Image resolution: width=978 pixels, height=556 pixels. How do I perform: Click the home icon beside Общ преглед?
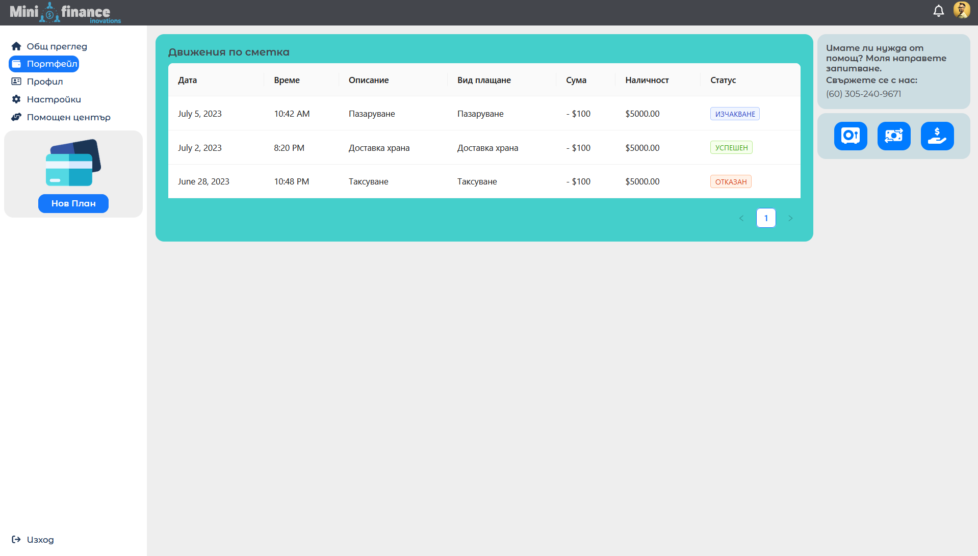point(16,46)
